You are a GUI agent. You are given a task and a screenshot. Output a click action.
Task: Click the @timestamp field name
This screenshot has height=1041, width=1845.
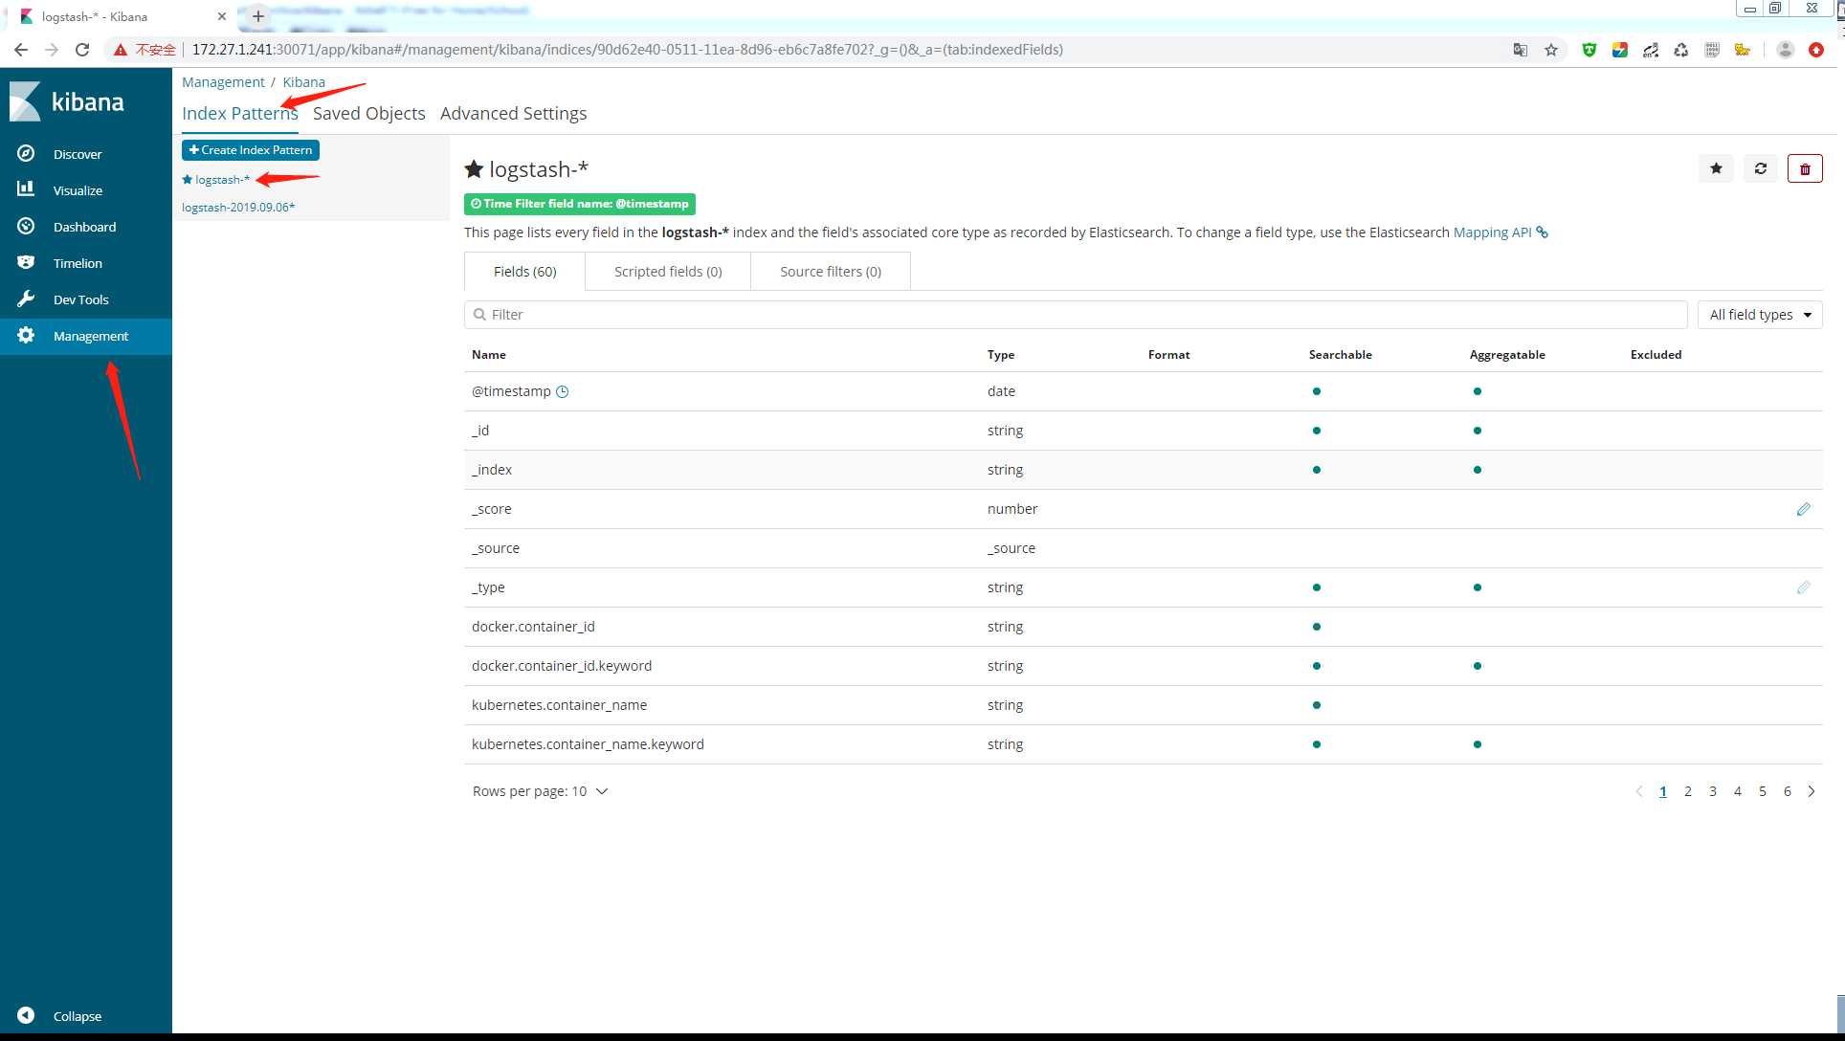pyautogui.click(x=511, y=391)
